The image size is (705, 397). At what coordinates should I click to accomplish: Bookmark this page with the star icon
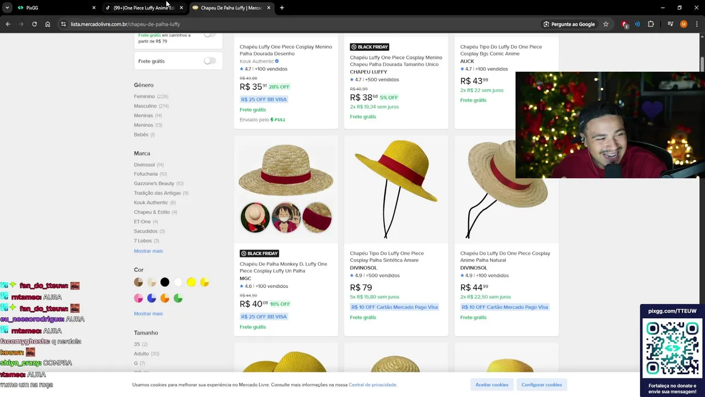(606, 24)
